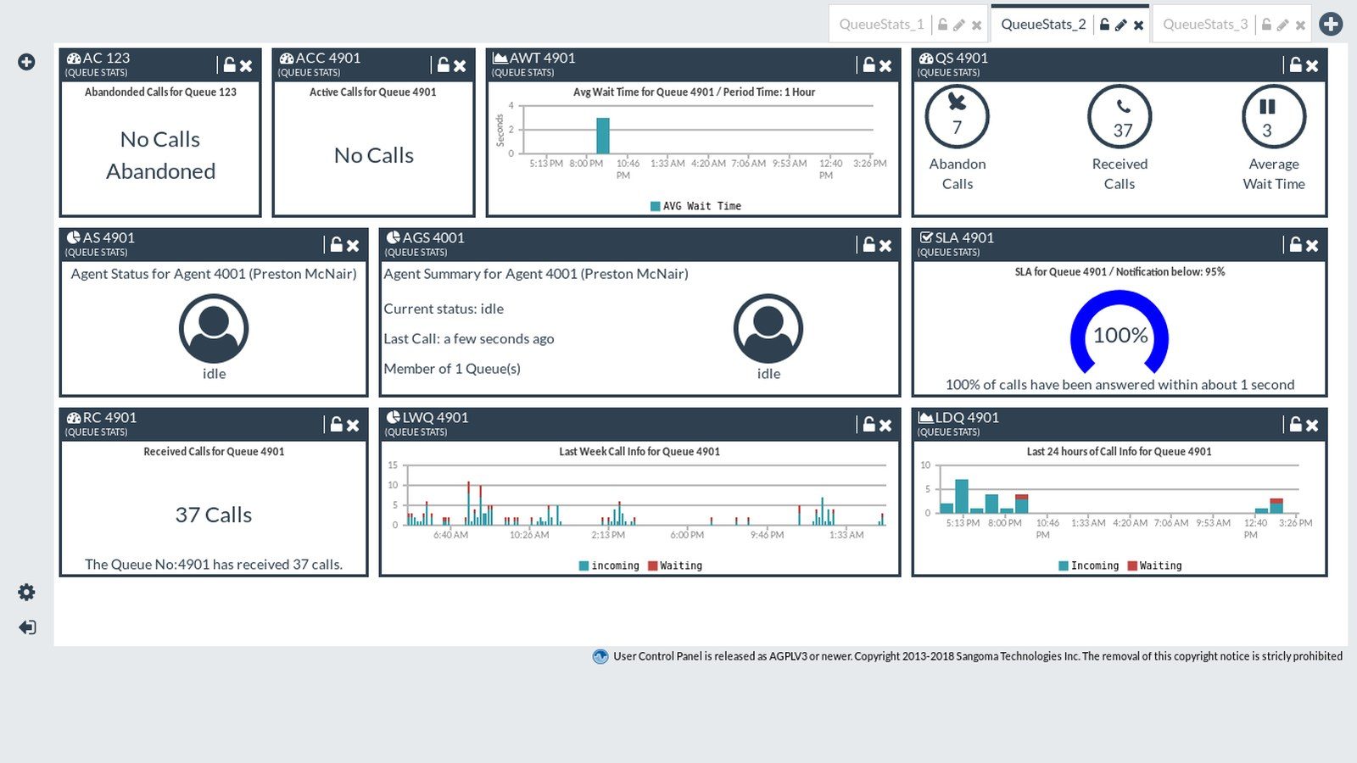The width and height of the screenshot is (1357, 763).
Task: Open the QueueStats_3 tab
Action: click(x=1205, y=25)
